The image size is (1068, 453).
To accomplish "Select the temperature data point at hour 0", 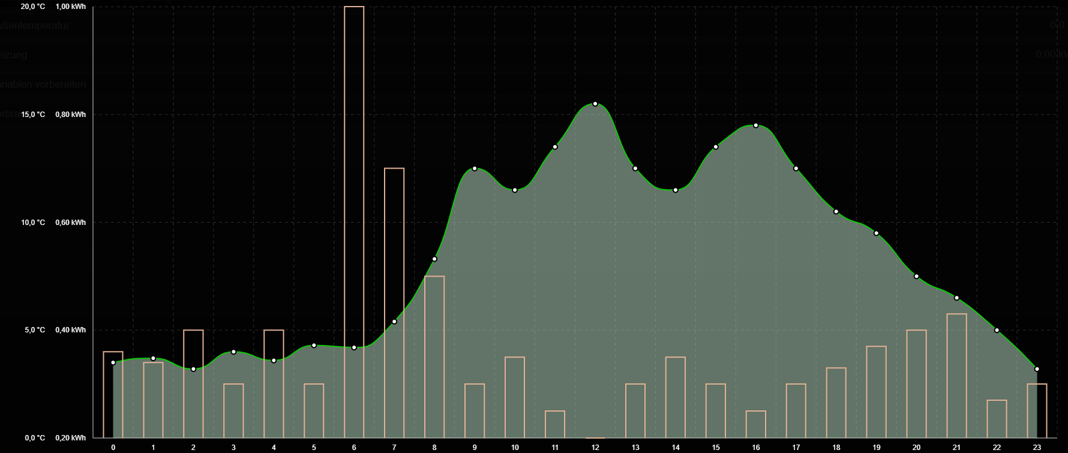I will pos(113,362).
